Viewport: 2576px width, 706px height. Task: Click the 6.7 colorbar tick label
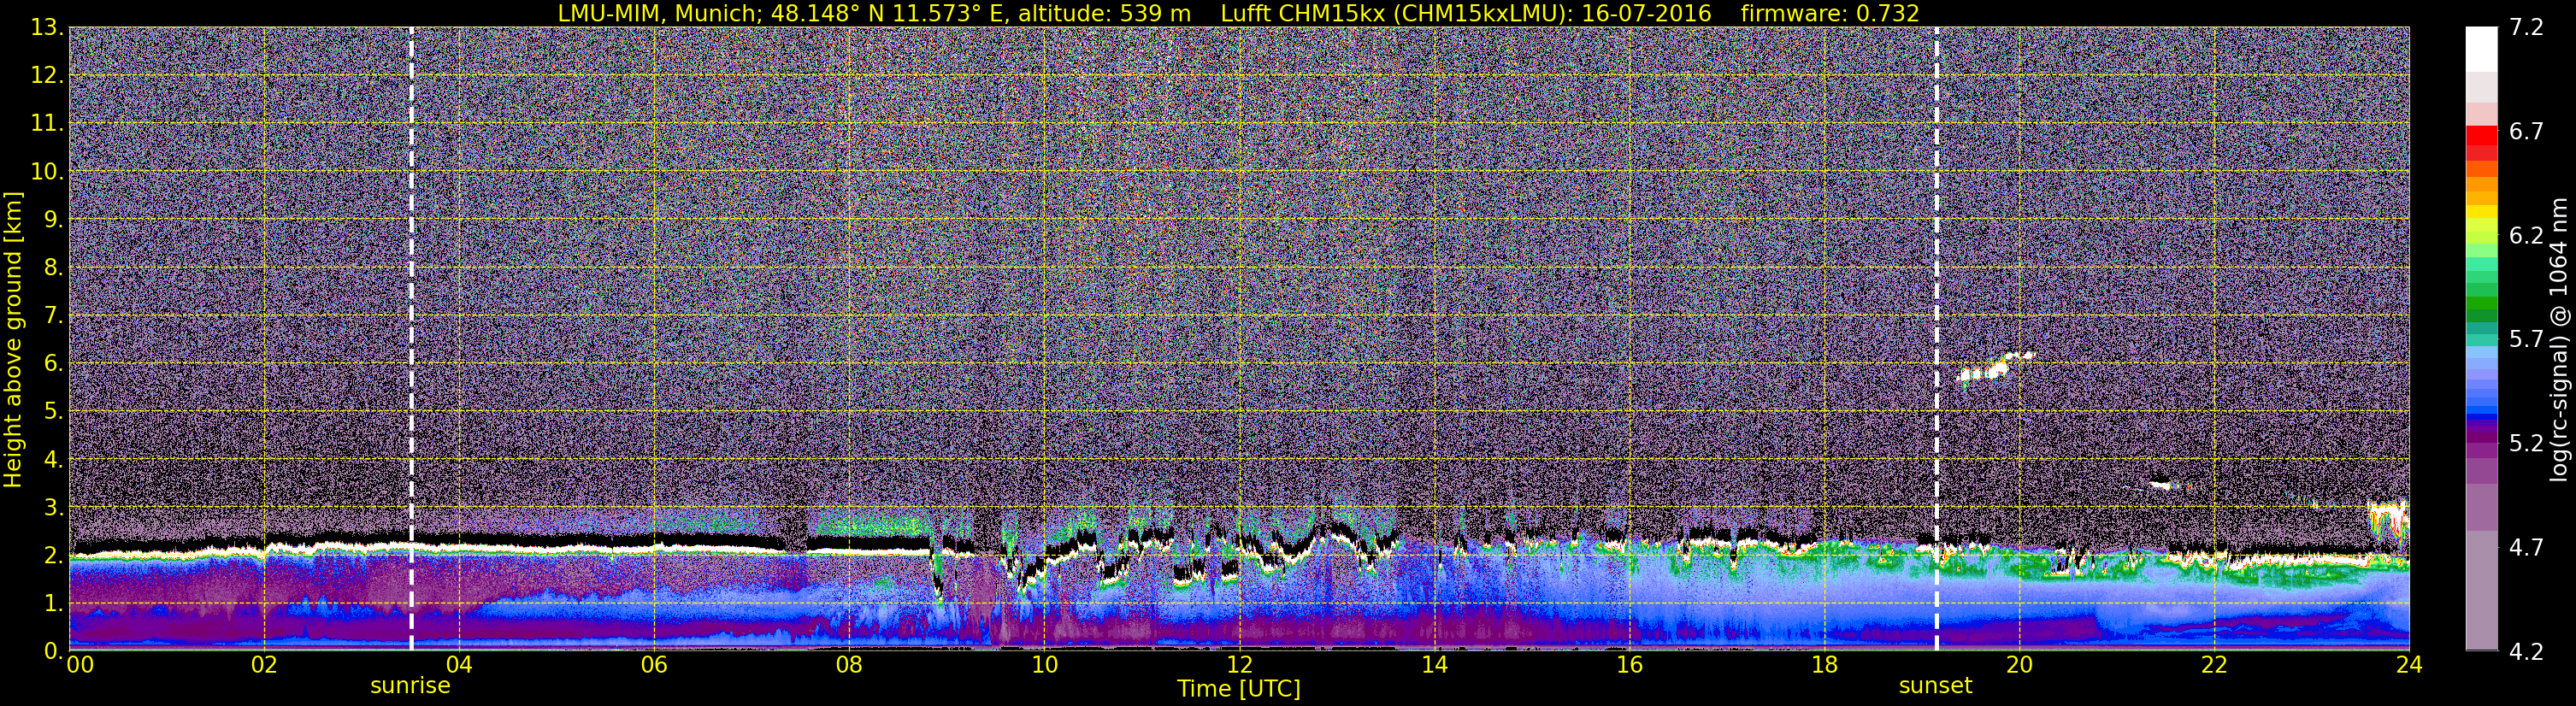point(2526,131)
